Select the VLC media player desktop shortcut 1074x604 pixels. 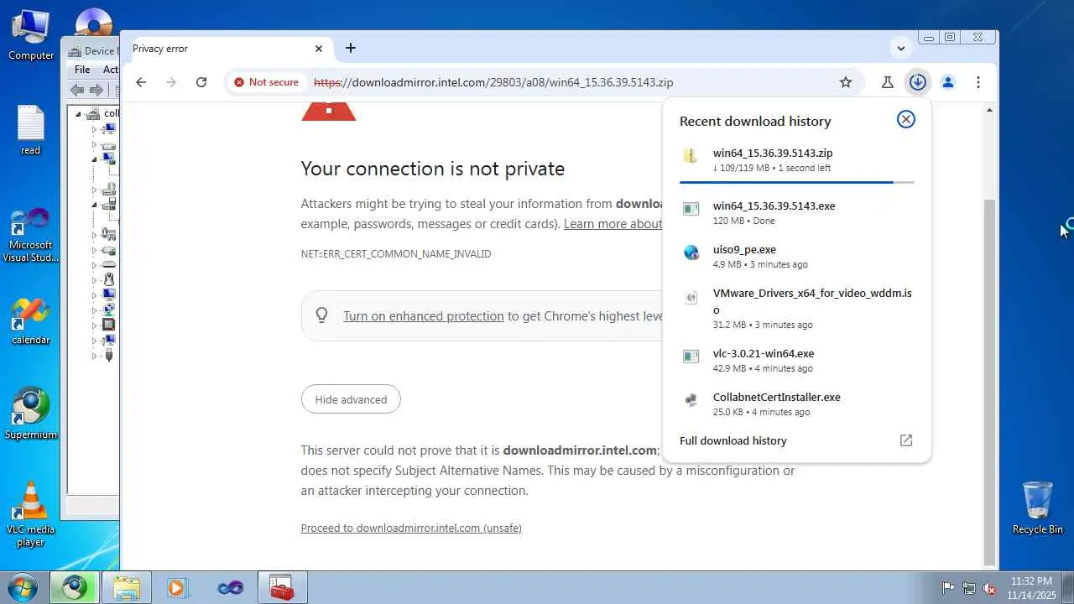click(31, 513)
